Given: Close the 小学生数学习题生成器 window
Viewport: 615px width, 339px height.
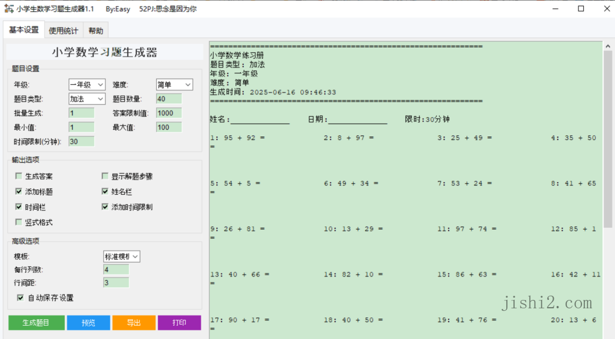Looking at the screenshot, I should pyautogui.click(x=607, y=8).
